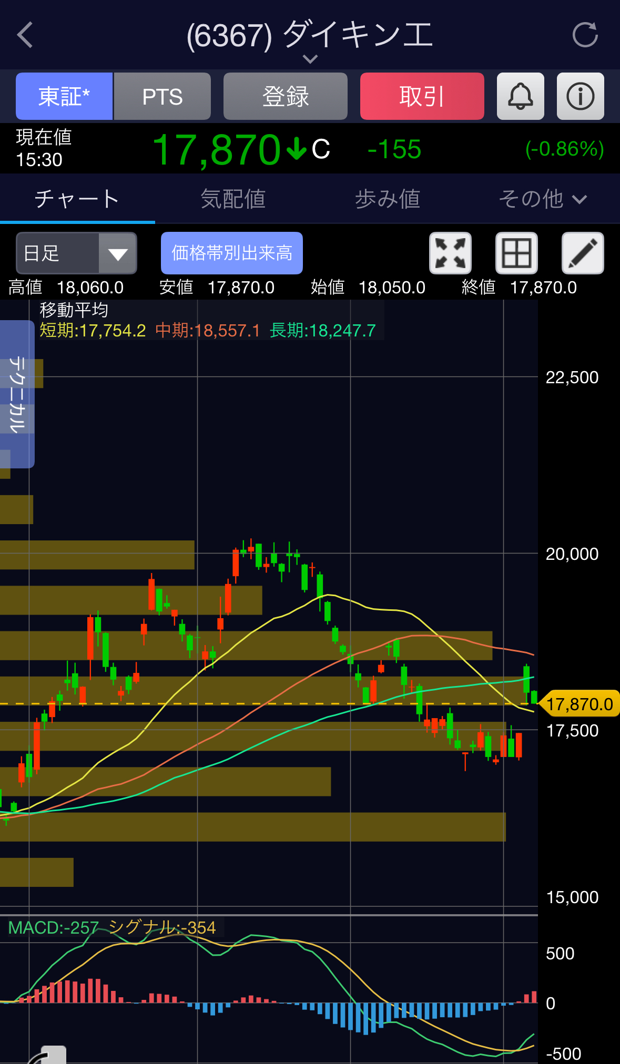The image size is (620, 1064).
Task: Select the pencil drawing tool
Action: (583, 253)
